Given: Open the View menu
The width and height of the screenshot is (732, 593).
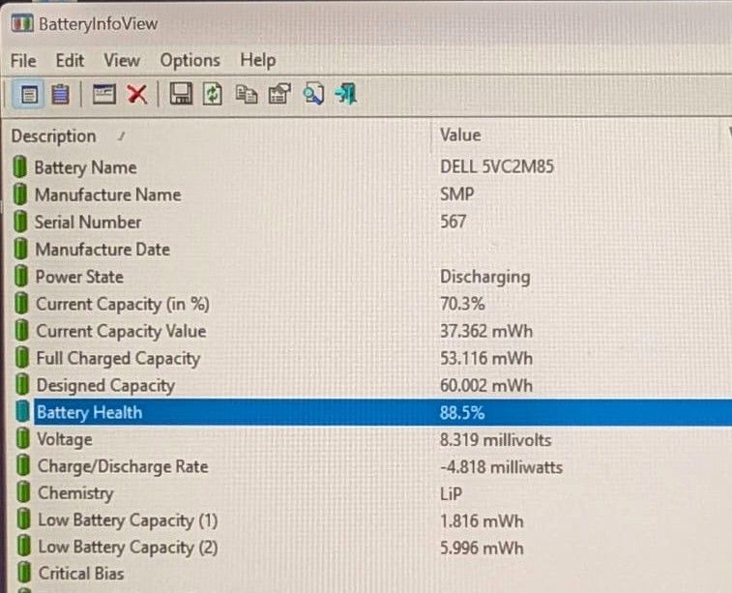Looking at the screenshot, I should click(122, 61).
